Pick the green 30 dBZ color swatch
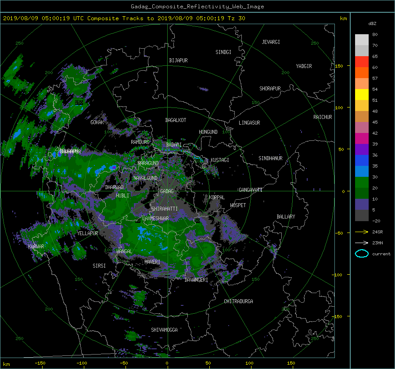 pos(362,182)
